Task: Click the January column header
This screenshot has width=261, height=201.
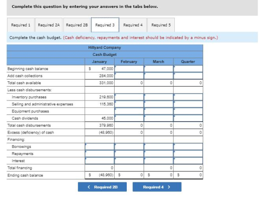Action: tap(100, 61)
